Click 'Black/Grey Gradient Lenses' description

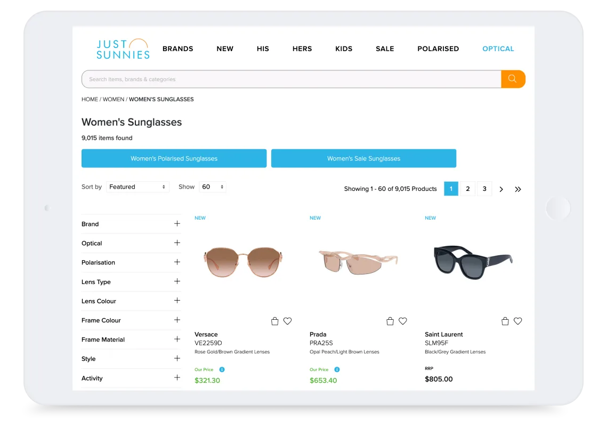click(x=455, y=352)
